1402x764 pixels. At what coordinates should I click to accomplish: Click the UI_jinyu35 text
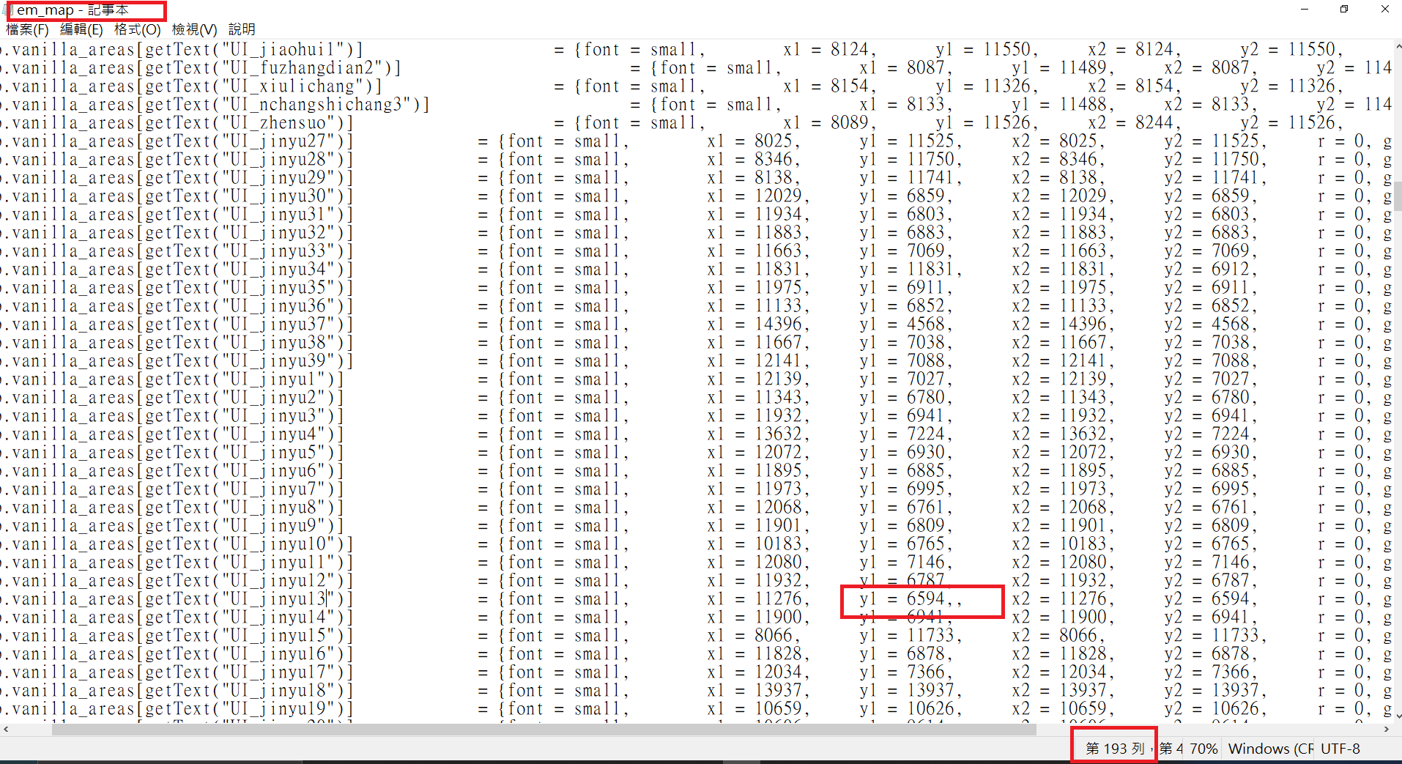(278, 288)
